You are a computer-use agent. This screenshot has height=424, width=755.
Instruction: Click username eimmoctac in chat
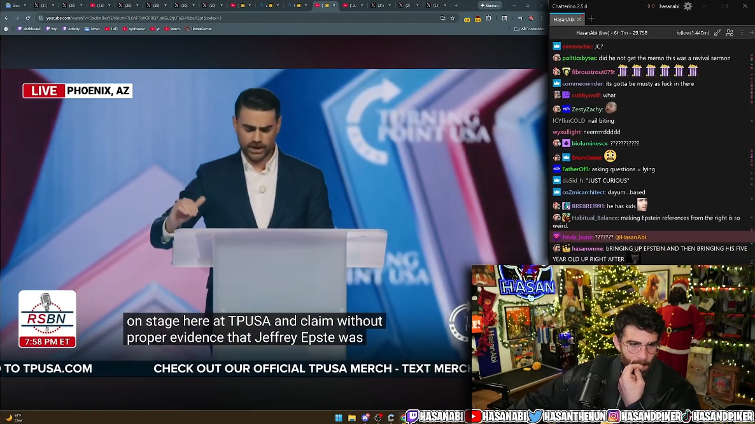[577, 46]
